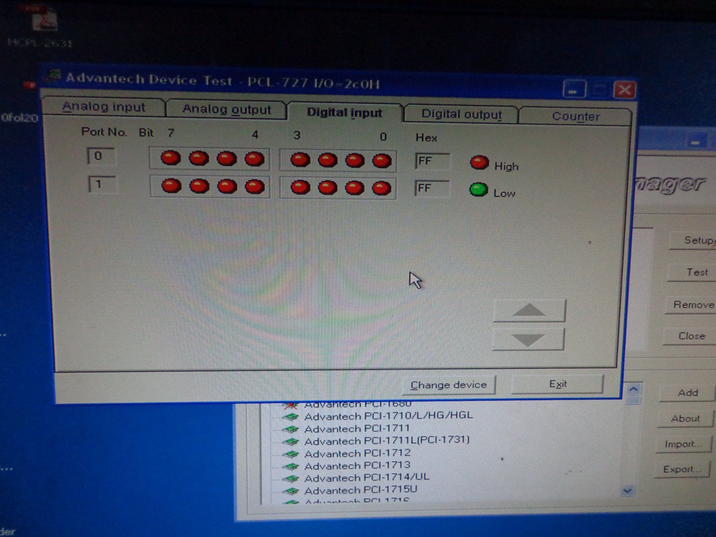716x537 pixels.
Task: Open the Analog output tab
Action: pos(226,109)
